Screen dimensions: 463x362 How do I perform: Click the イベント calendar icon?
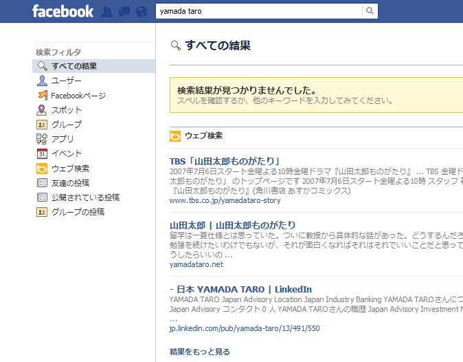coord(42,153)
